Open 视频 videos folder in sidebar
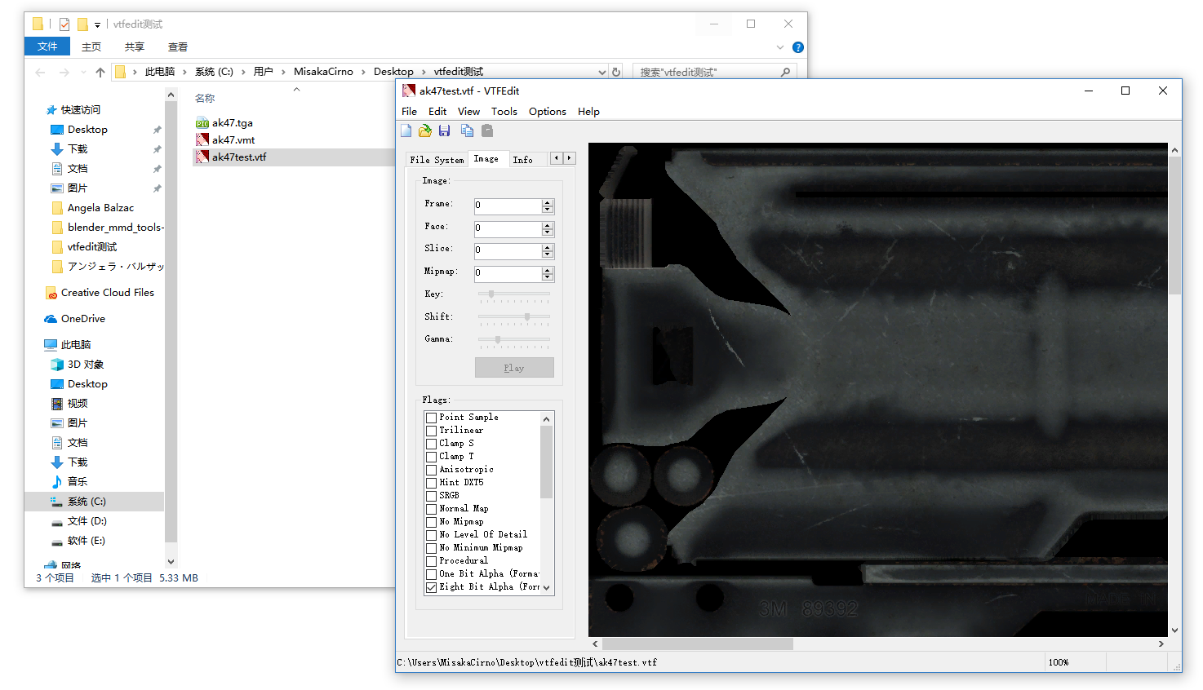This screenshot has width=1203, height=690. point(78,404)
